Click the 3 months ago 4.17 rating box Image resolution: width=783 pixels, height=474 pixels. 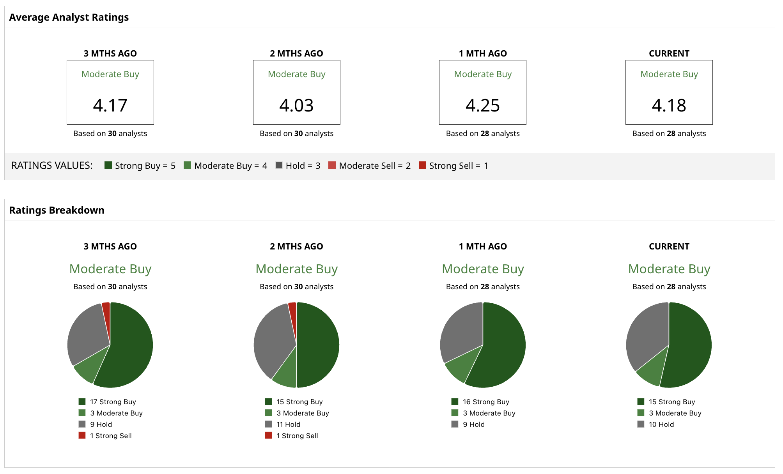[x=110, y=92]
